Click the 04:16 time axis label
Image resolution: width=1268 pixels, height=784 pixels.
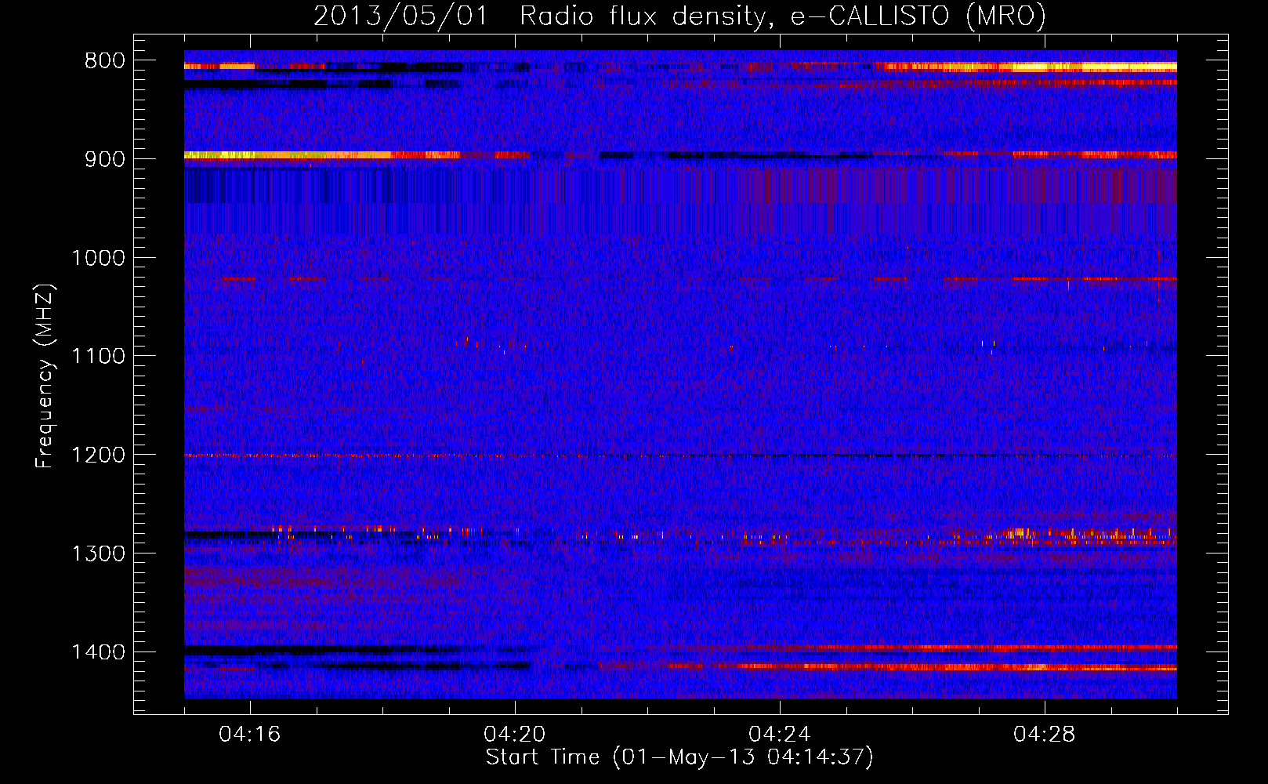pos(250,735)
